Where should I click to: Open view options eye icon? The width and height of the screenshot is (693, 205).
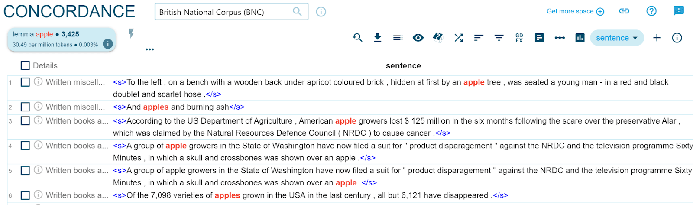click(x=418, y=38)
